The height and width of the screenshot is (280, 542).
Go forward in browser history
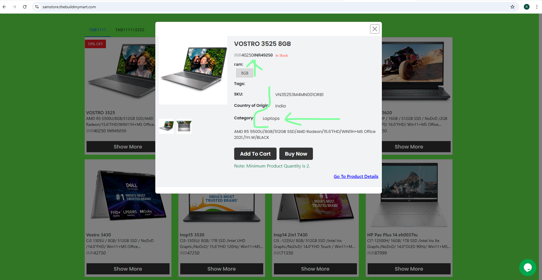pyautogui.click(x=14, y=7)
